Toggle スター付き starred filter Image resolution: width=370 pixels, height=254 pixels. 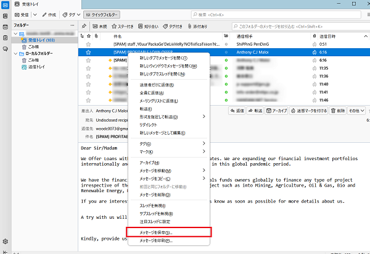point(122,27)
